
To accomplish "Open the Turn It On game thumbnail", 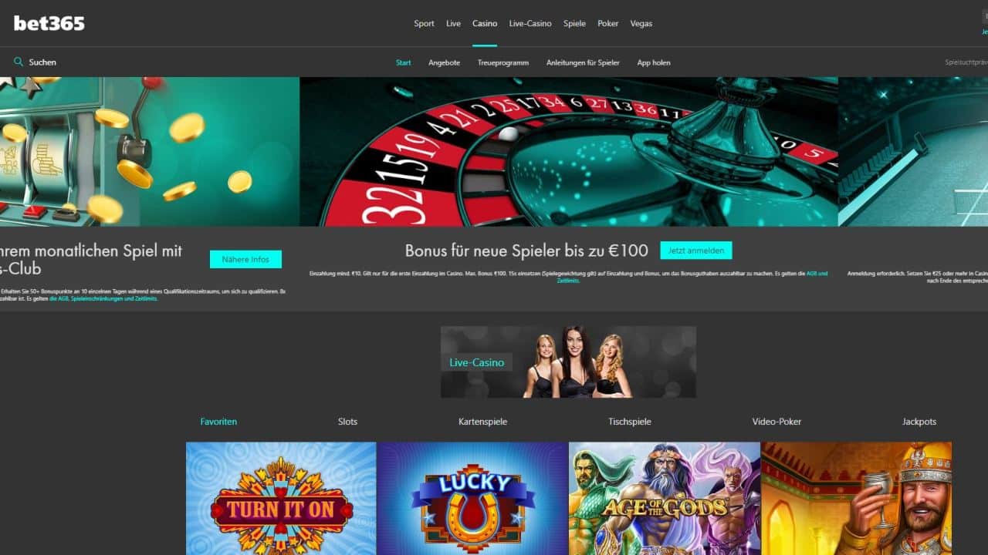I will pyautogui.click(x=281, y=498).
